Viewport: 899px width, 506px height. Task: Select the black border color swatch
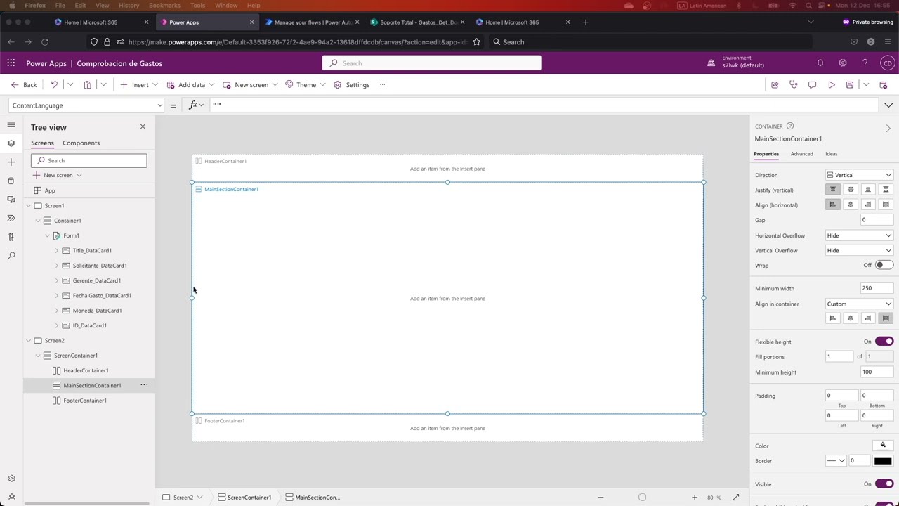[883, 461]
